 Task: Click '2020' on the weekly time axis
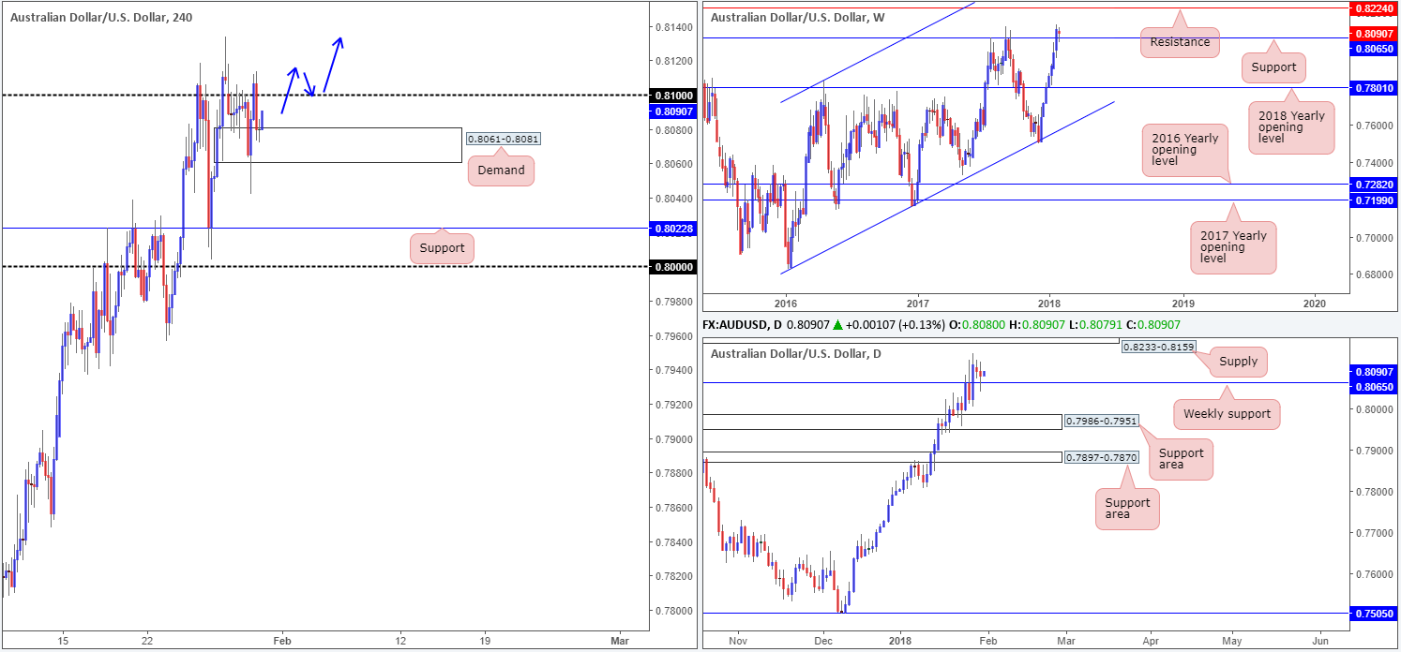(x=1315, y=303)
